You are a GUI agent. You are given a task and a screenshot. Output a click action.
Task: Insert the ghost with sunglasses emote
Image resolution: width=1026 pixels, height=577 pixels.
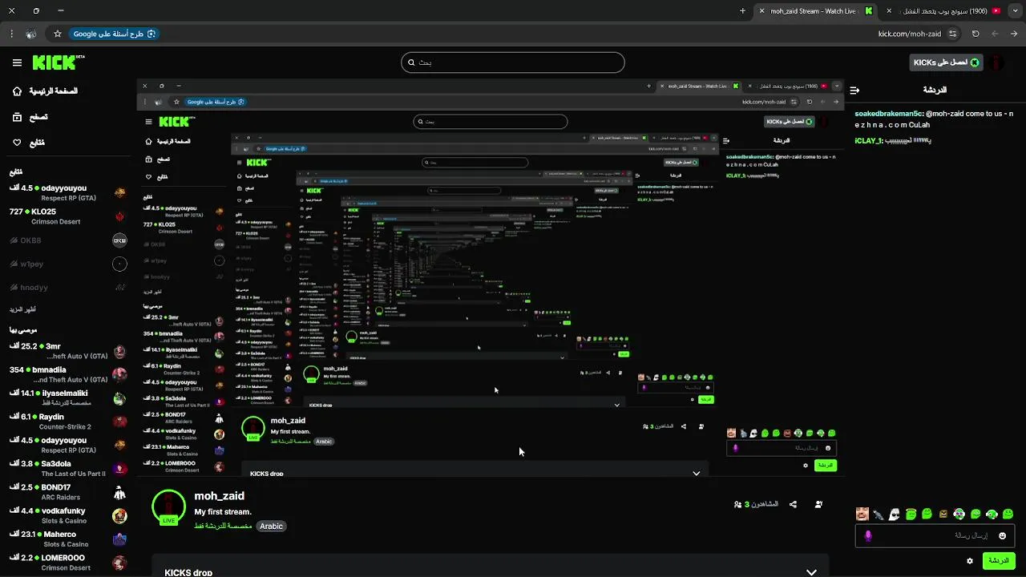point(895,514)
